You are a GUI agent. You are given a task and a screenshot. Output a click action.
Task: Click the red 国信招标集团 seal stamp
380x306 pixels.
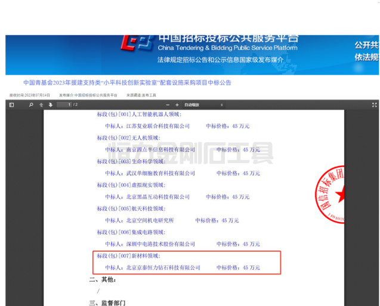329,195
